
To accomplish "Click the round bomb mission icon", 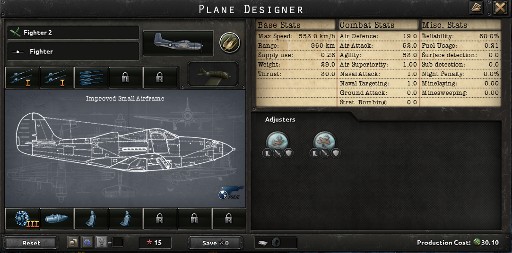I will (x=230, y=42).
